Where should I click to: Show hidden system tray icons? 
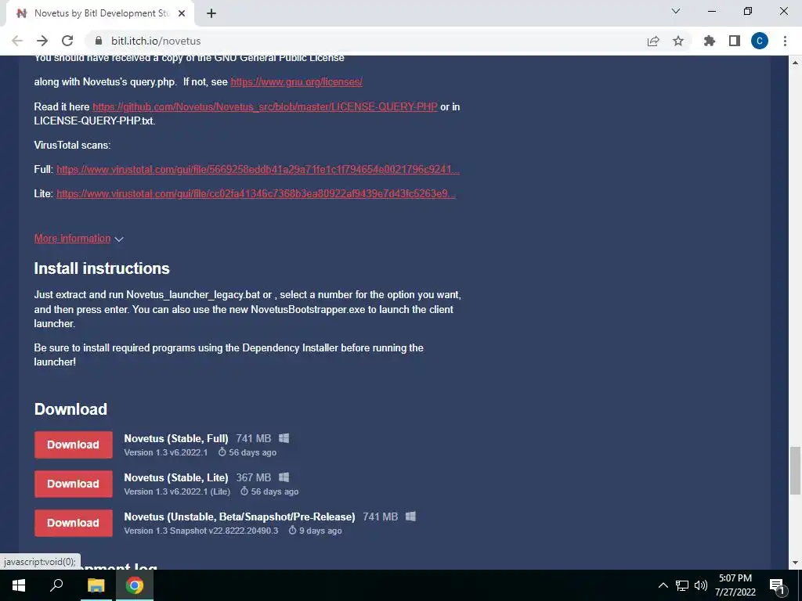663,585
